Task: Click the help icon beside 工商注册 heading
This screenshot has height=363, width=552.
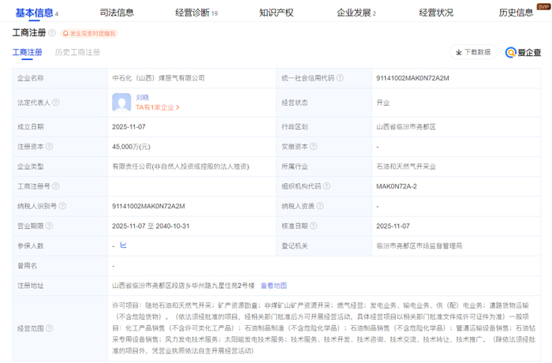Action: point(52,34)
